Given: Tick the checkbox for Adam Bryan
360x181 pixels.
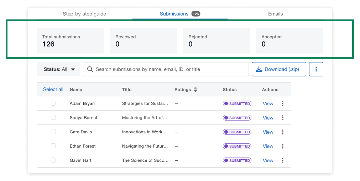Looking at the screenshot, I should tap(53, 103).
